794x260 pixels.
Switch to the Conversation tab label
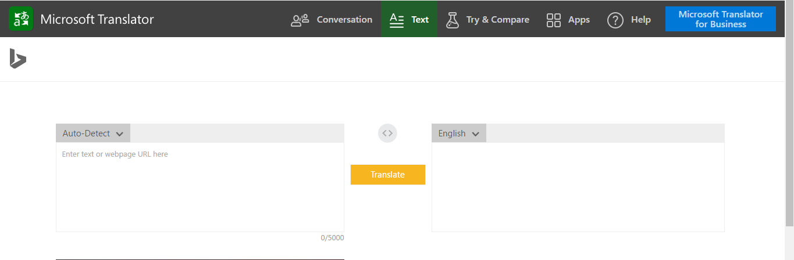click(x=344, y=20)
